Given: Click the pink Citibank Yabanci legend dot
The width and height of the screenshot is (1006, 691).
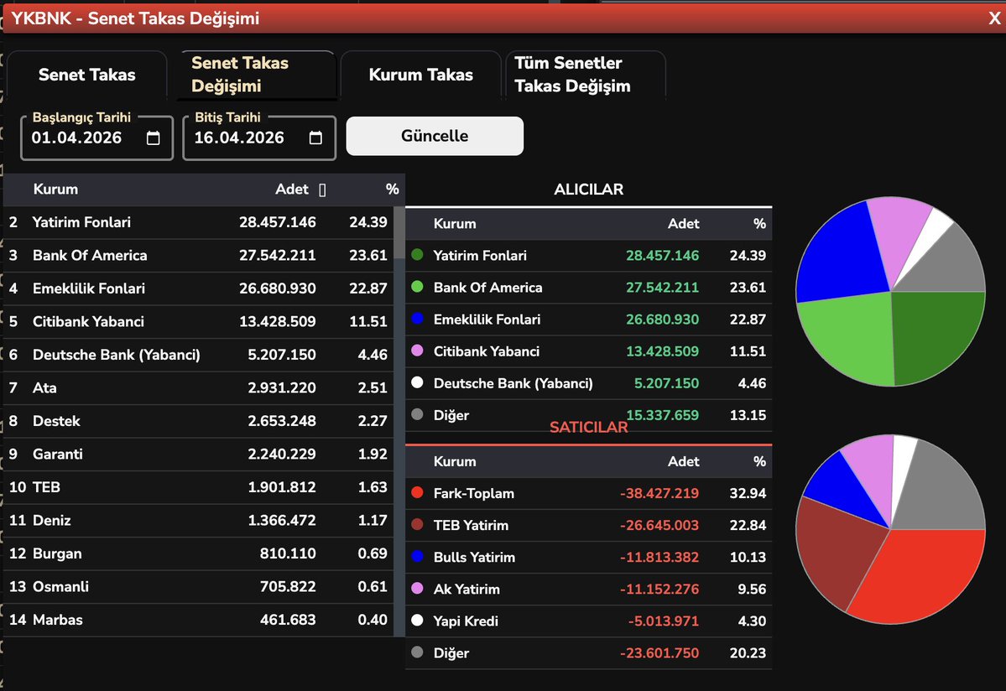Looking at the screenshot, I should [417, 351].
